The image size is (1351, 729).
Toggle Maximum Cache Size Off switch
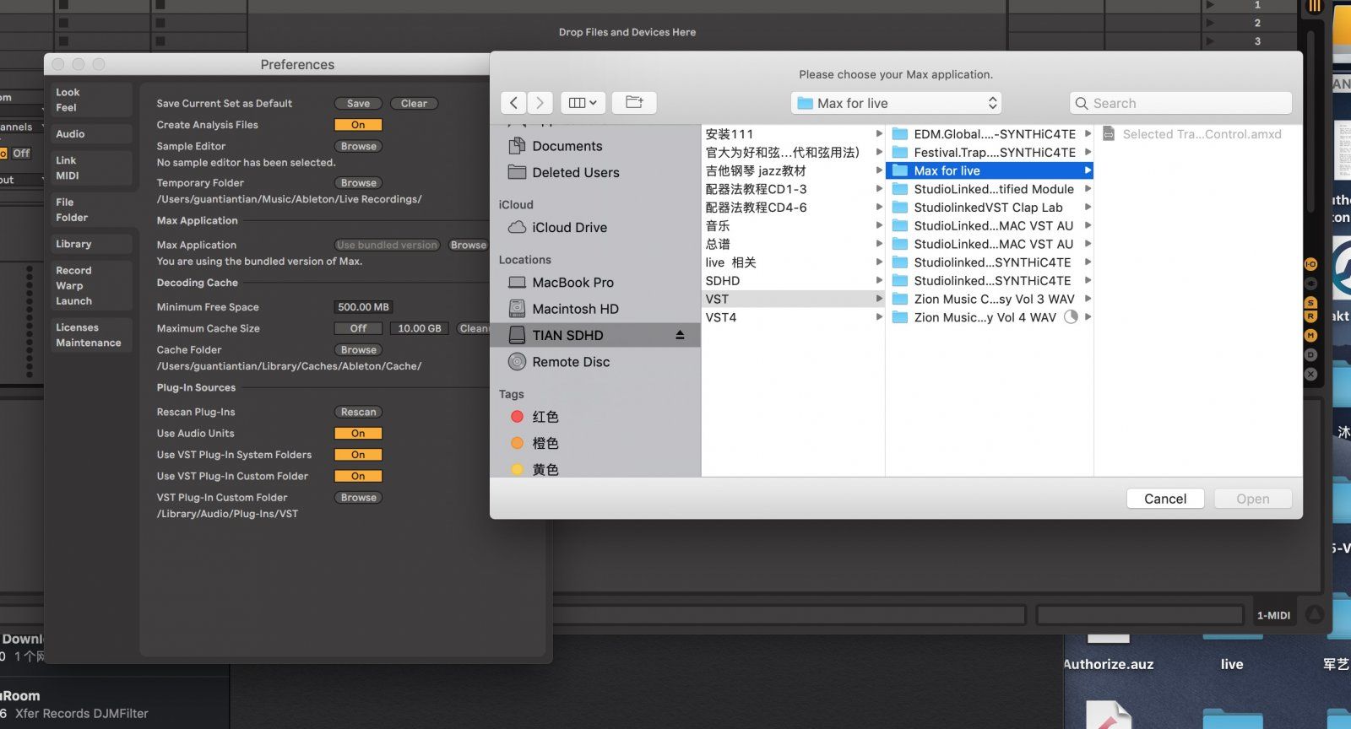[359, 328]
